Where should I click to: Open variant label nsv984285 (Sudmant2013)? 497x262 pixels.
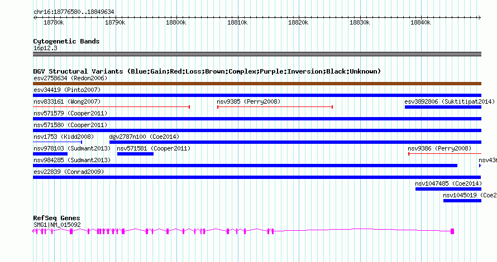point(72,160)
